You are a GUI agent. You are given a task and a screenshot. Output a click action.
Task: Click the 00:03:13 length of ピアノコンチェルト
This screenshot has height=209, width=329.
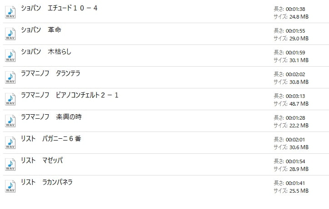click(x=297, y=96)
